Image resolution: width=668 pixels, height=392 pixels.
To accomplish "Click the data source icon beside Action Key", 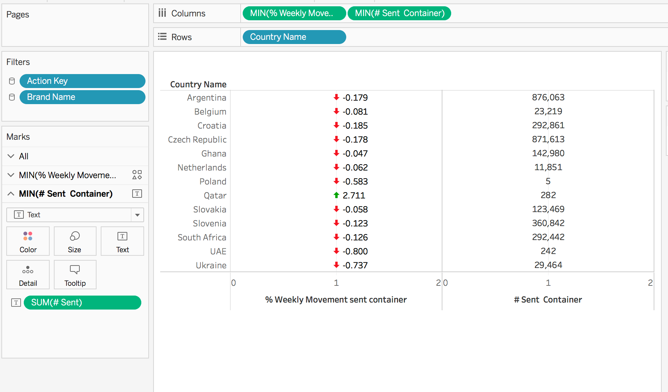I will point(12,81).
